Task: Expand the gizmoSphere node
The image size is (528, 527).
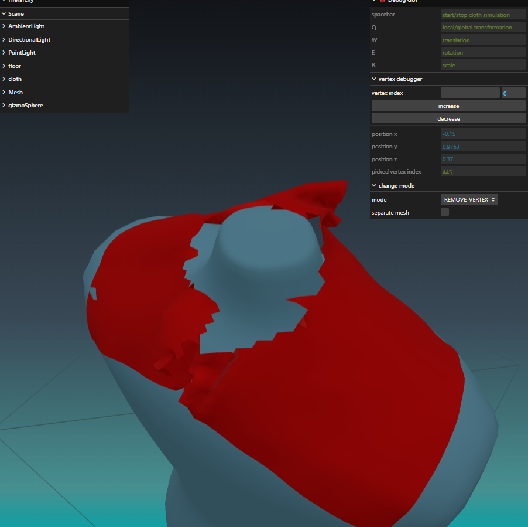Action: 4,106
